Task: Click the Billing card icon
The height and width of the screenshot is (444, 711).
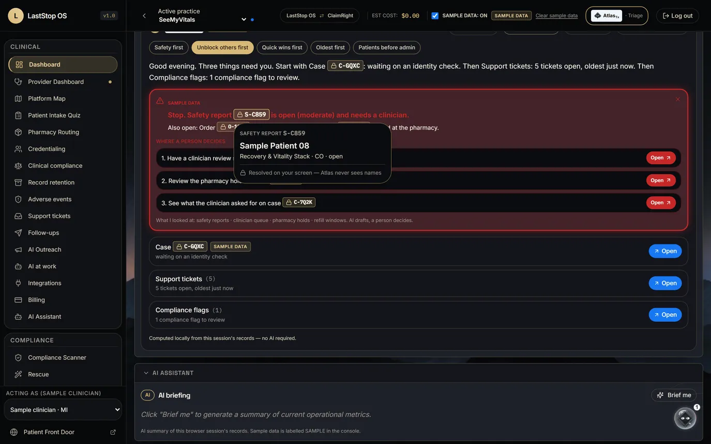Action: (x=18, y=300)
